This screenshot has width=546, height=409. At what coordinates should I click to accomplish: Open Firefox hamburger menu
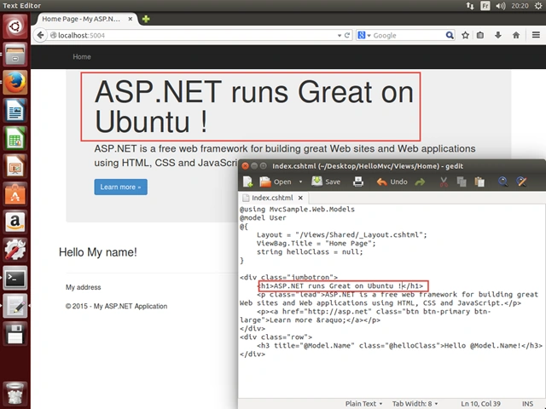point(536,35)
